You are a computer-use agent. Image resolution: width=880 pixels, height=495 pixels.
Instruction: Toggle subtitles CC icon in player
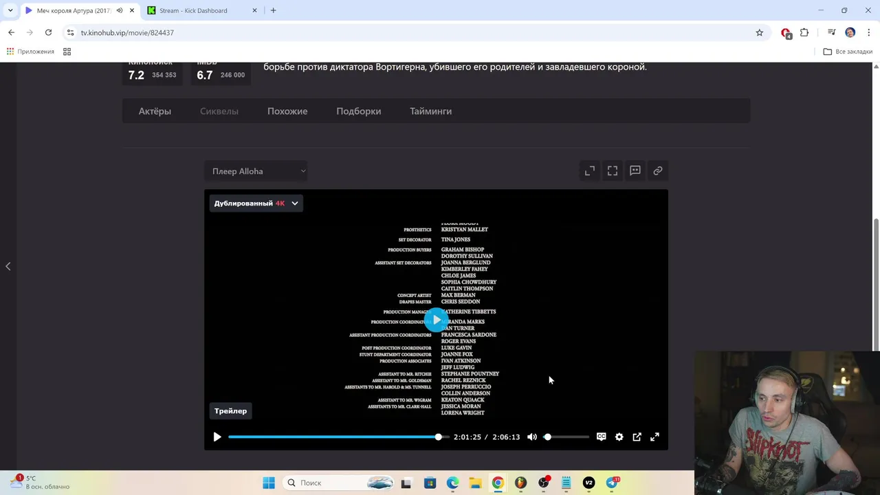pyautogui.click(x=602, y=437)
